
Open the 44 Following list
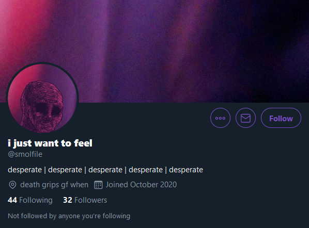pyautogui.click(x=30, y=200)
